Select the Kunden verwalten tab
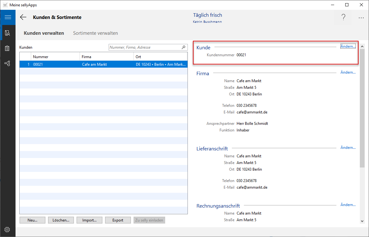The width and height of the screenshot is (369, 237). point(44,33)
